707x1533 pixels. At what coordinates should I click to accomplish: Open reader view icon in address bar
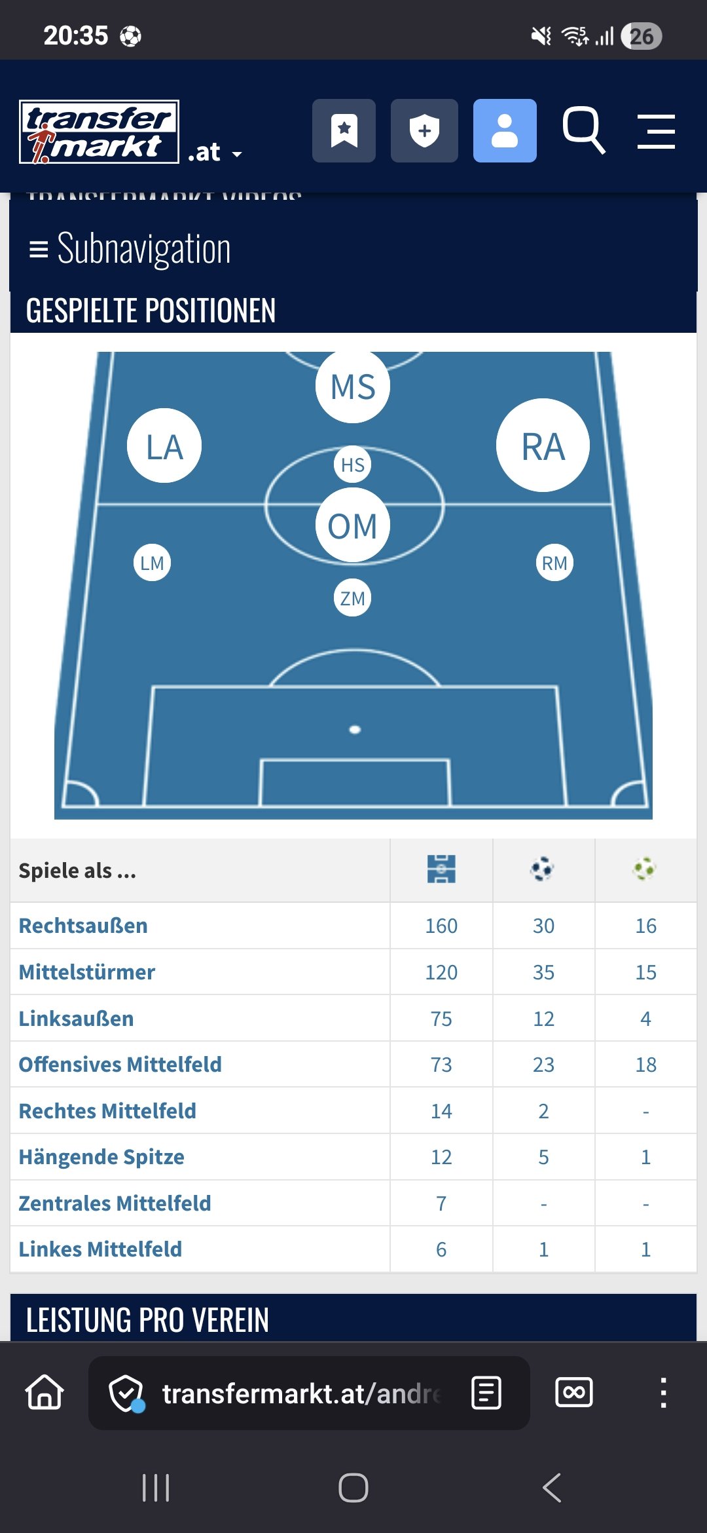486,1393
